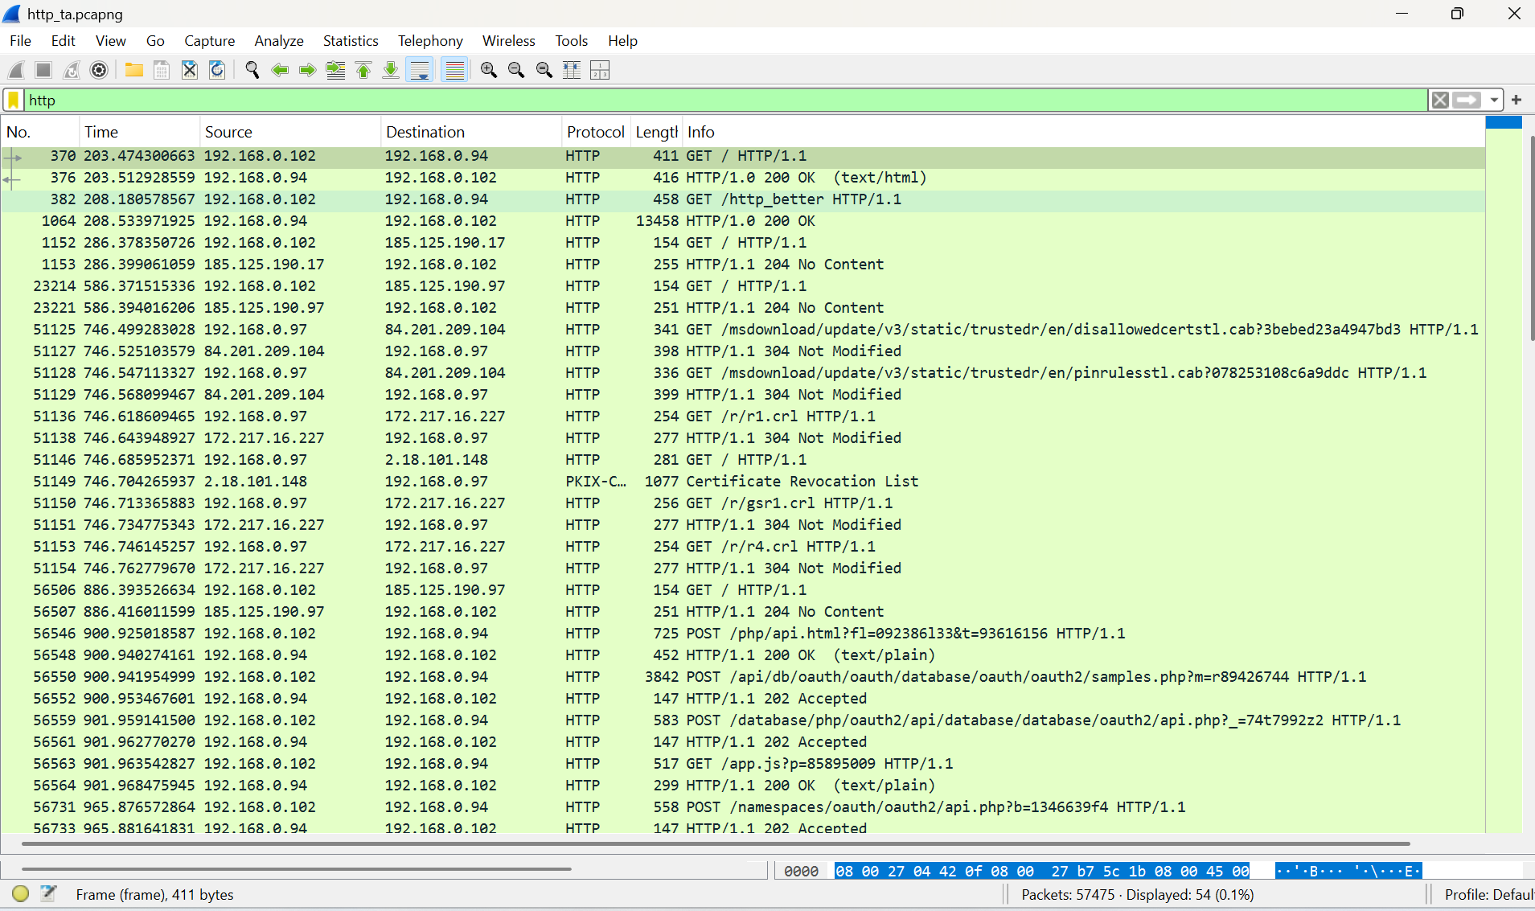Go to the last packet

[391, 70]
